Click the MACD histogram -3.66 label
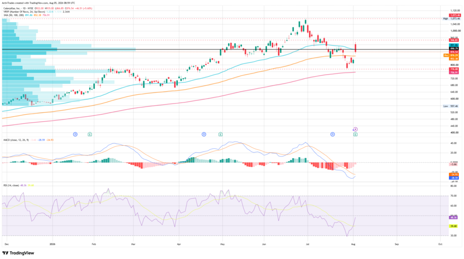 (x=453, y=164)
